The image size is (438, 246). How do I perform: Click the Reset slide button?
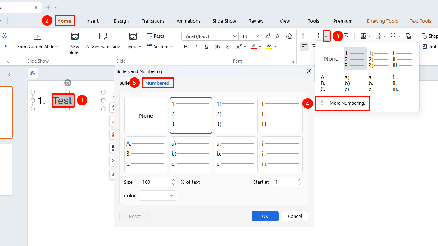point(155,36)
